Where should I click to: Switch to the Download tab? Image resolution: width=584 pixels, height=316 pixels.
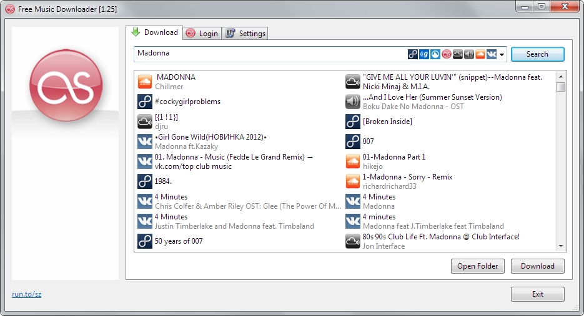(x=154, y=32)
